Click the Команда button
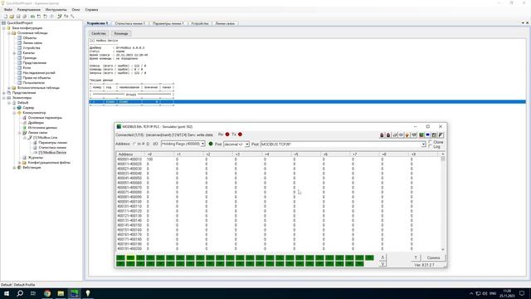 tap(121, 33)
